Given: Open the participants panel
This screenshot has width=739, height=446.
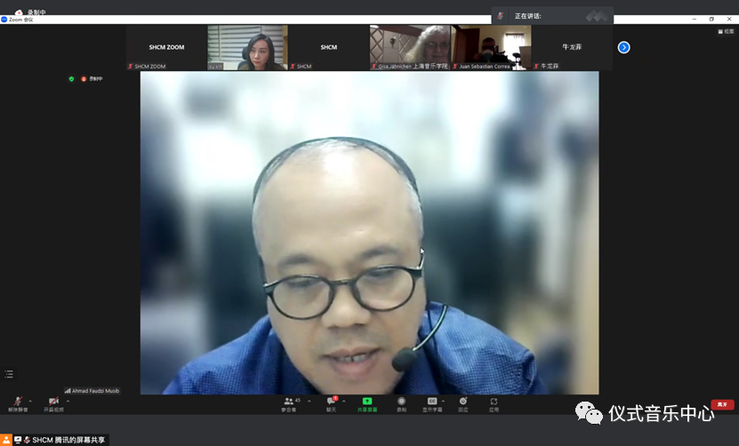Looking at the screenshot, I should click(x=290, y=402).
